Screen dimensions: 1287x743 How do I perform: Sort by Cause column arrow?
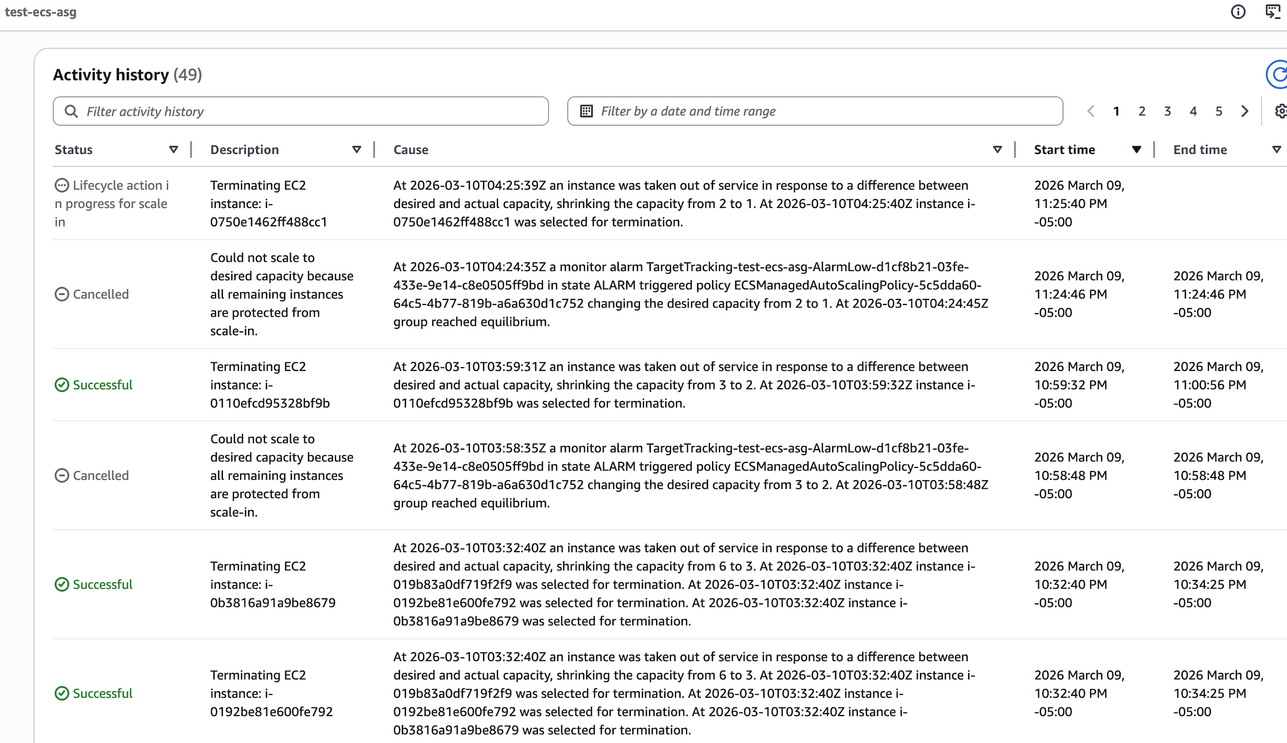(997, 150)
